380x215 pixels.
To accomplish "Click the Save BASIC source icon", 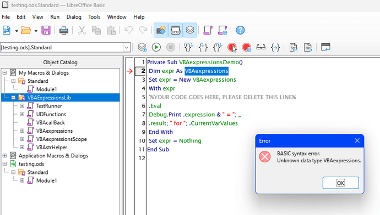I will coord(308,47).
